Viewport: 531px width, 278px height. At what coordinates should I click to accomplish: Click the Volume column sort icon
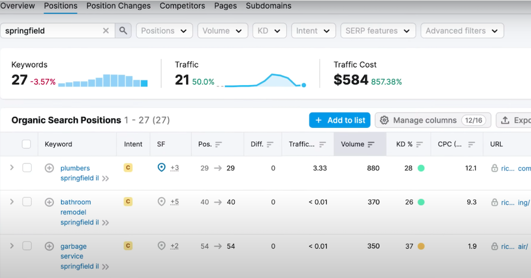[371, 144]
